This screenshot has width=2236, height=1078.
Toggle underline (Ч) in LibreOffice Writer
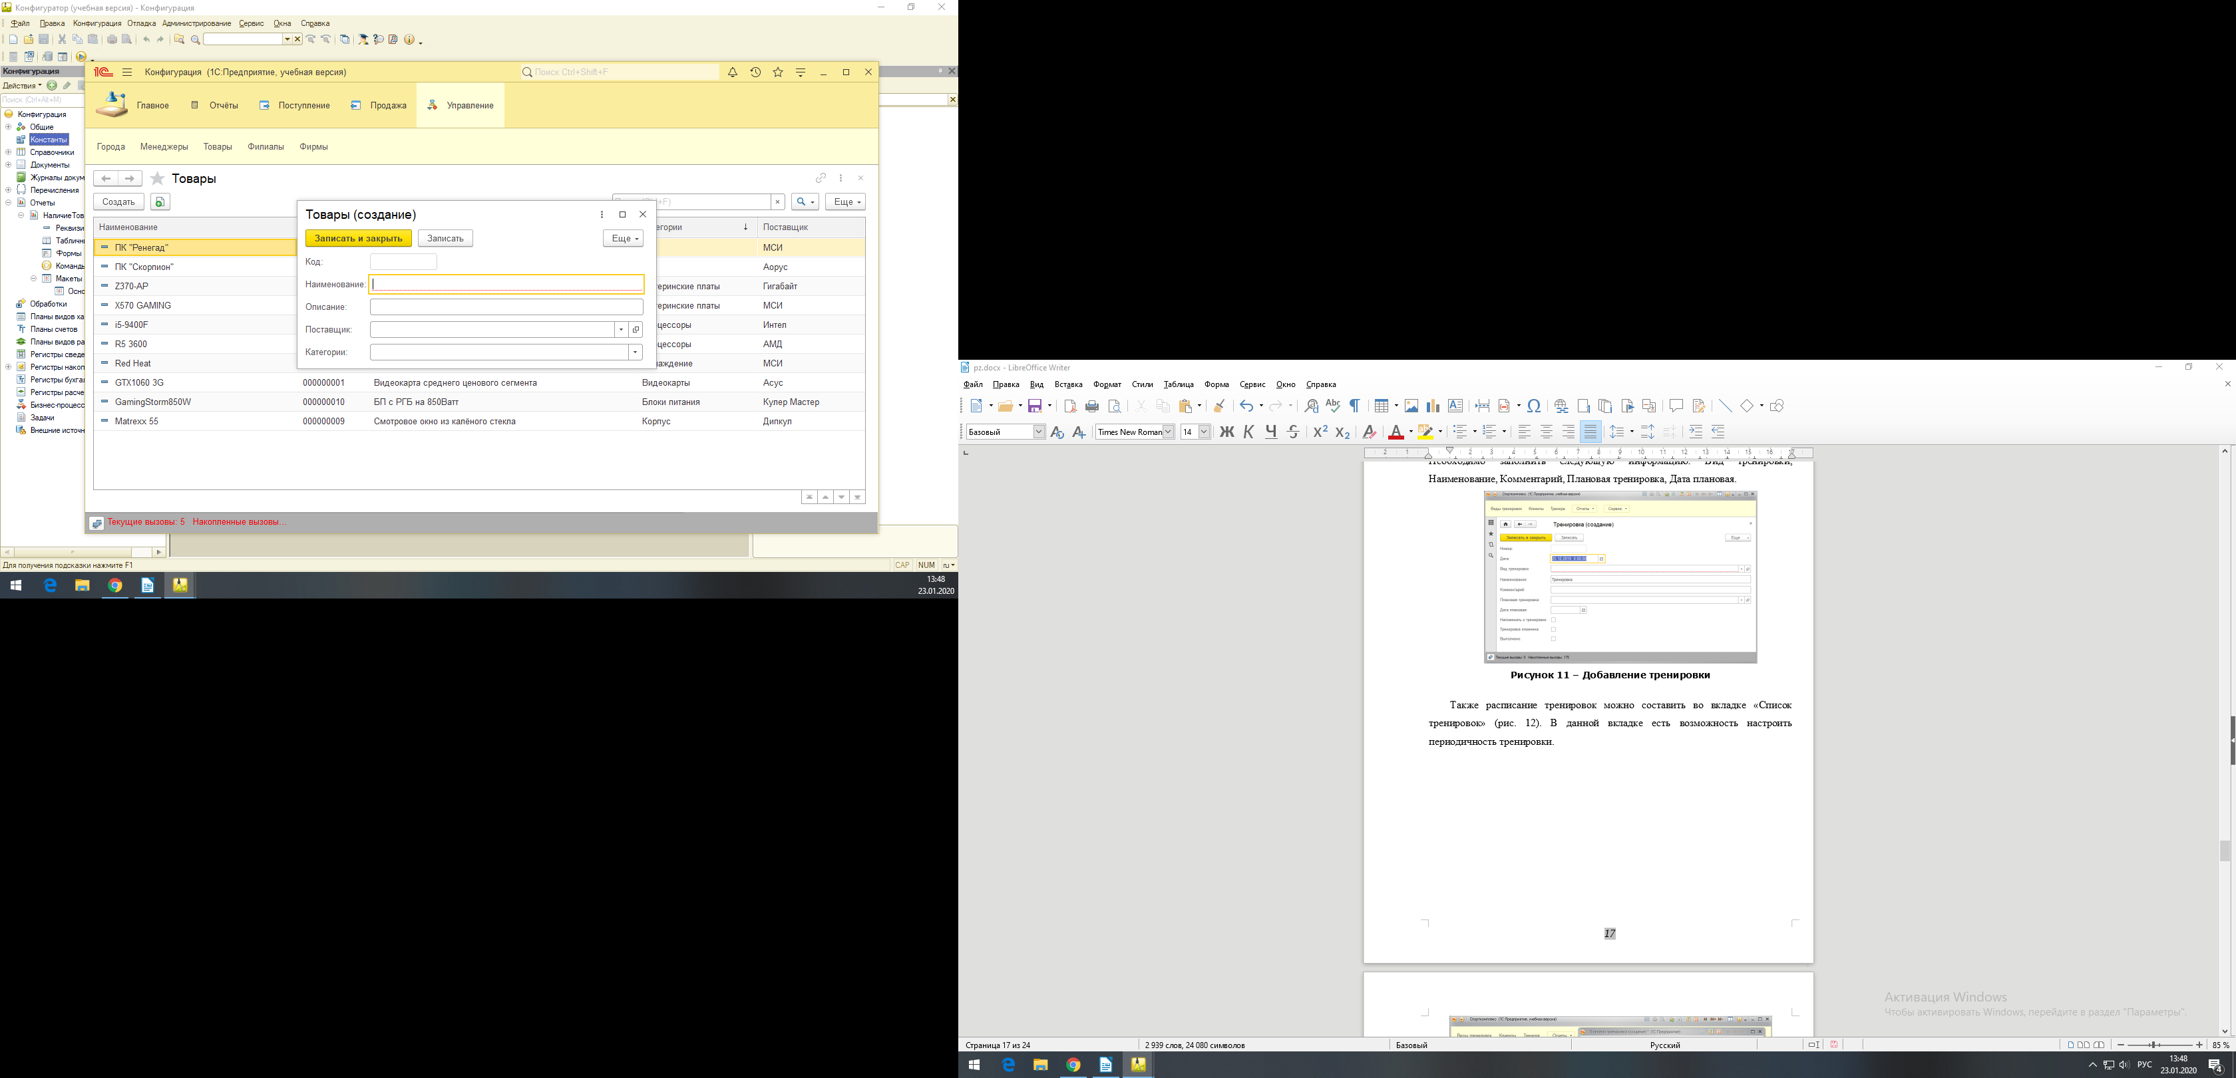1272,432
